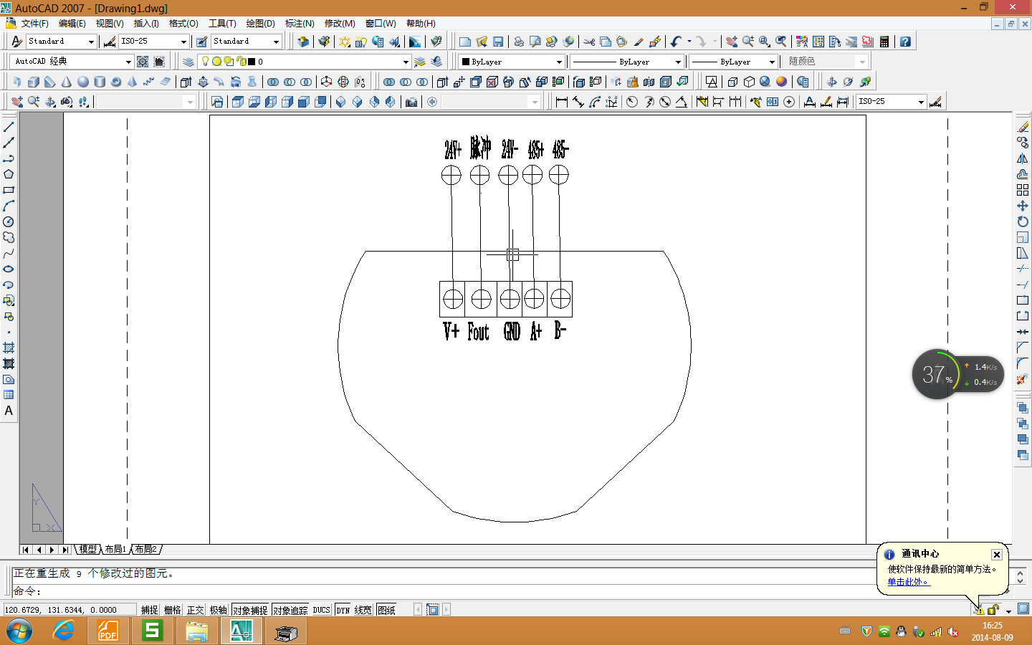Click the black layer color swatch
Screen dimensions: 1032x645
coord(251,62)
